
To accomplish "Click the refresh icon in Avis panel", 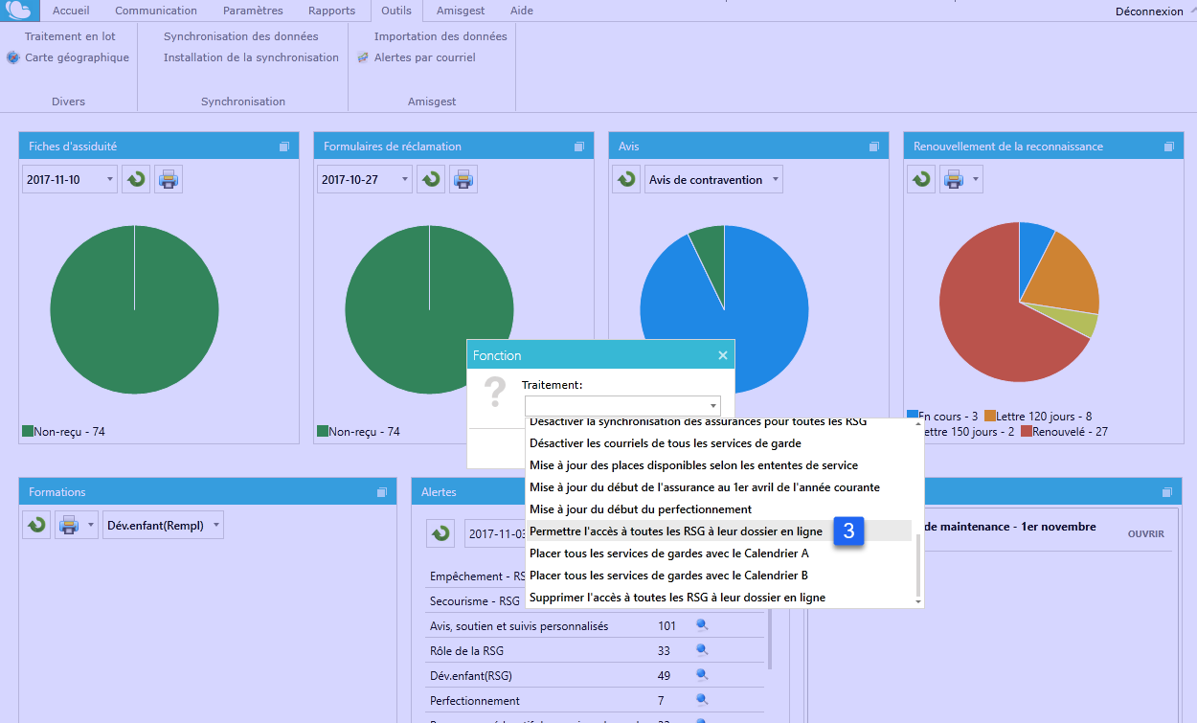I will coord(626,179).
